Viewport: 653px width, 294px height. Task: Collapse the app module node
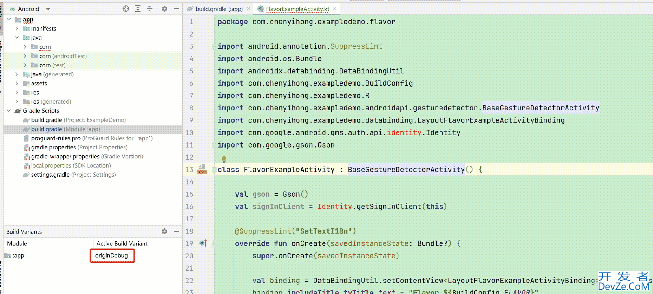[x=9, y=19]
